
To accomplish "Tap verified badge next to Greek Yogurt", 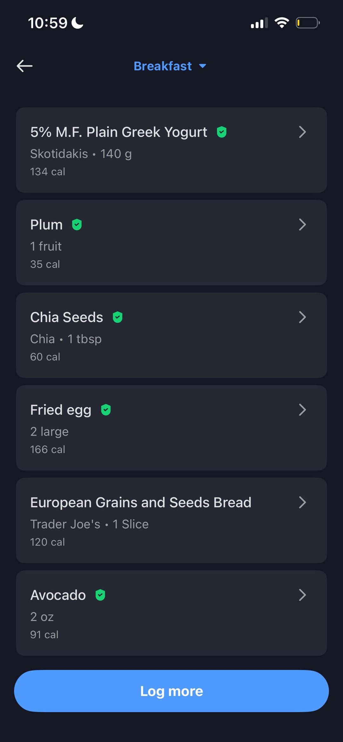I will click(221, 132).
